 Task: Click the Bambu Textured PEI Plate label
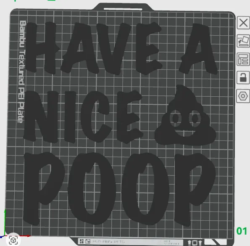(x=21, y=71)
